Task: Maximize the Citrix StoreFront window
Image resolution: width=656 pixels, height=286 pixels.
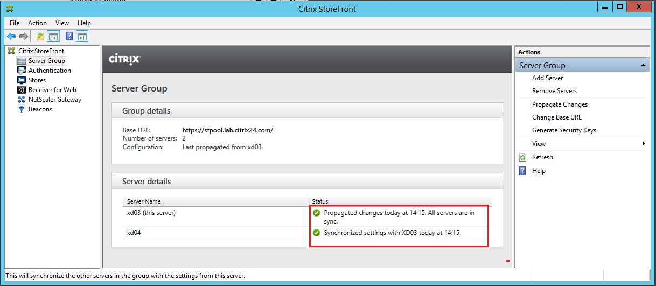Action: 620,6
